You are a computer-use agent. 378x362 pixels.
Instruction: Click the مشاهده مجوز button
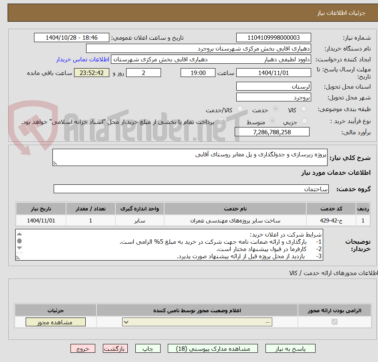55,322
